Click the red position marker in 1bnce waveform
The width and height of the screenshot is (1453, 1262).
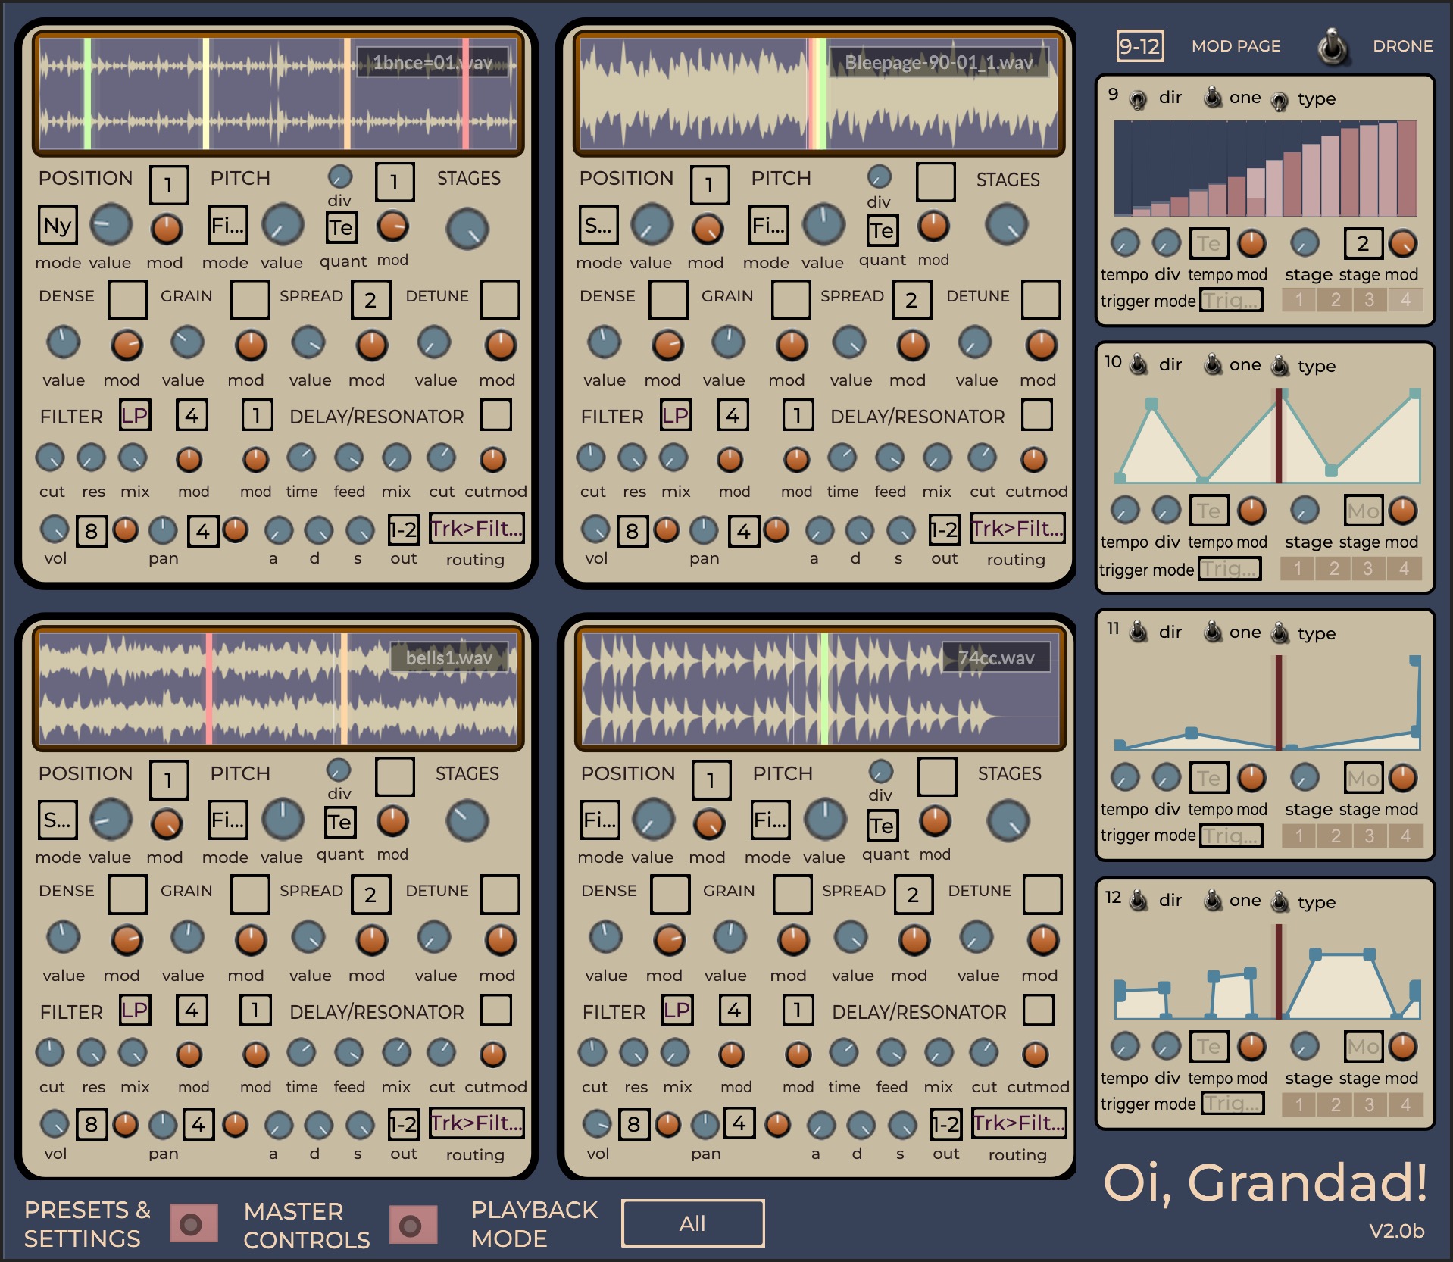[x=465, y=93]
